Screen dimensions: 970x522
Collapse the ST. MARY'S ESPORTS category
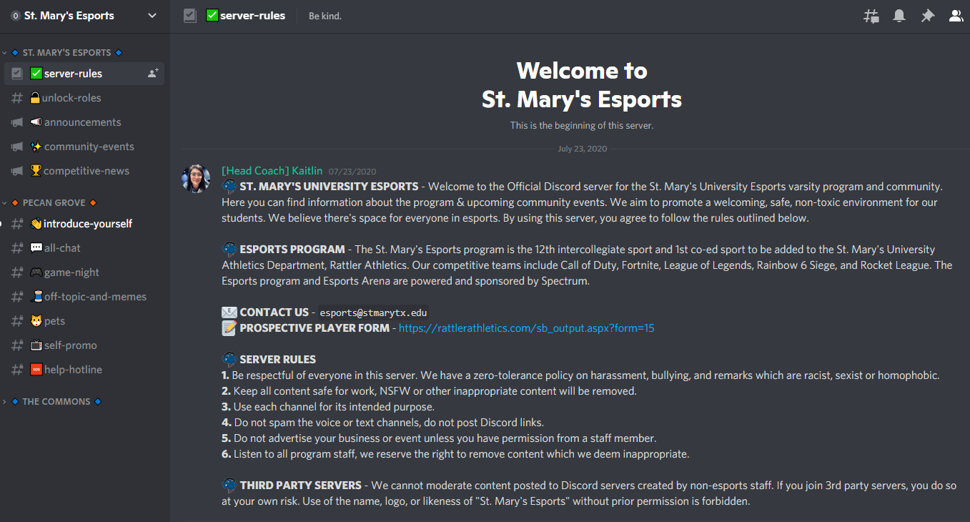(66, 52)
